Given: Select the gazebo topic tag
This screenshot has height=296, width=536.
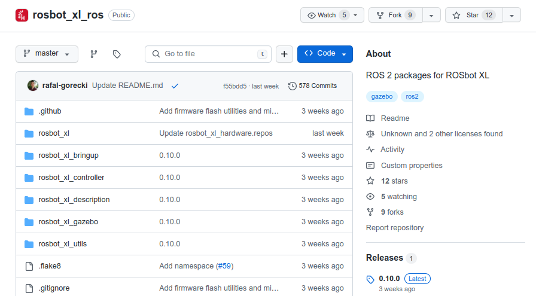Looking at the screenshot, I should coord(381,96).
